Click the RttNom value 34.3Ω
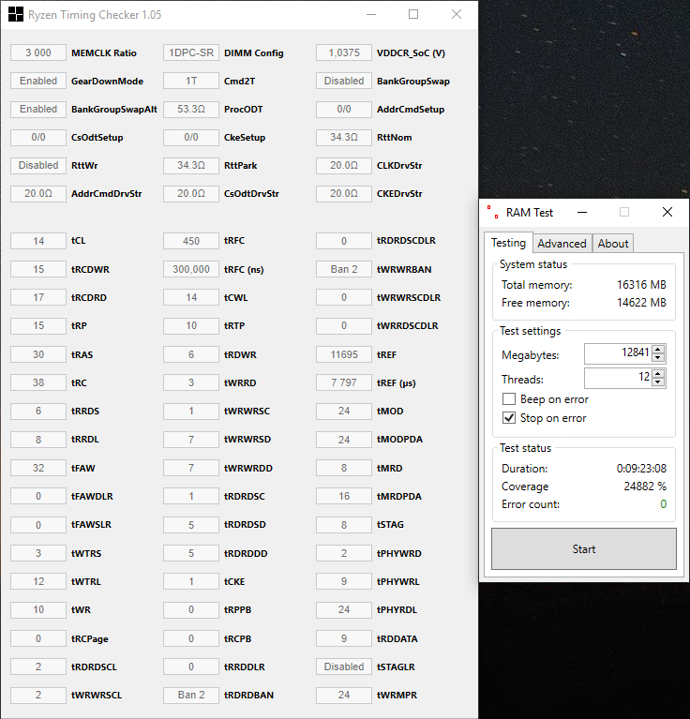 point(344,137)
